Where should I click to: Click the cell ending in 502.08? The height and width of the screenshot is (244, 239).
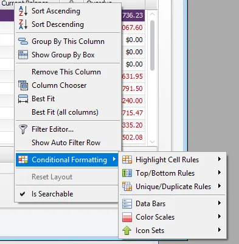click(x=133, y=137)
